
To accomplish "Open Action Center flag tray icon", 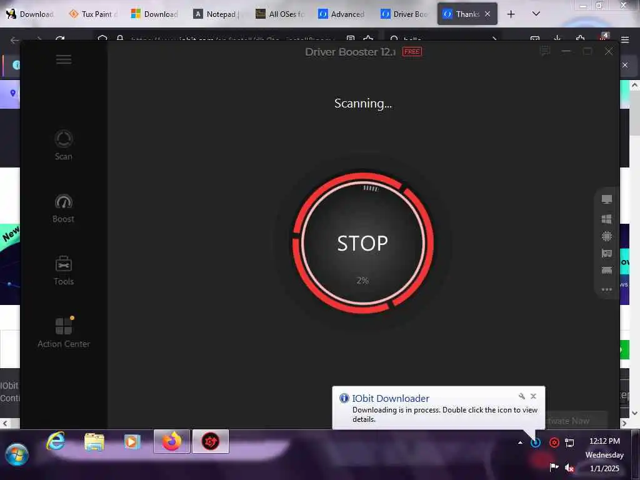I will coord(554,467).
